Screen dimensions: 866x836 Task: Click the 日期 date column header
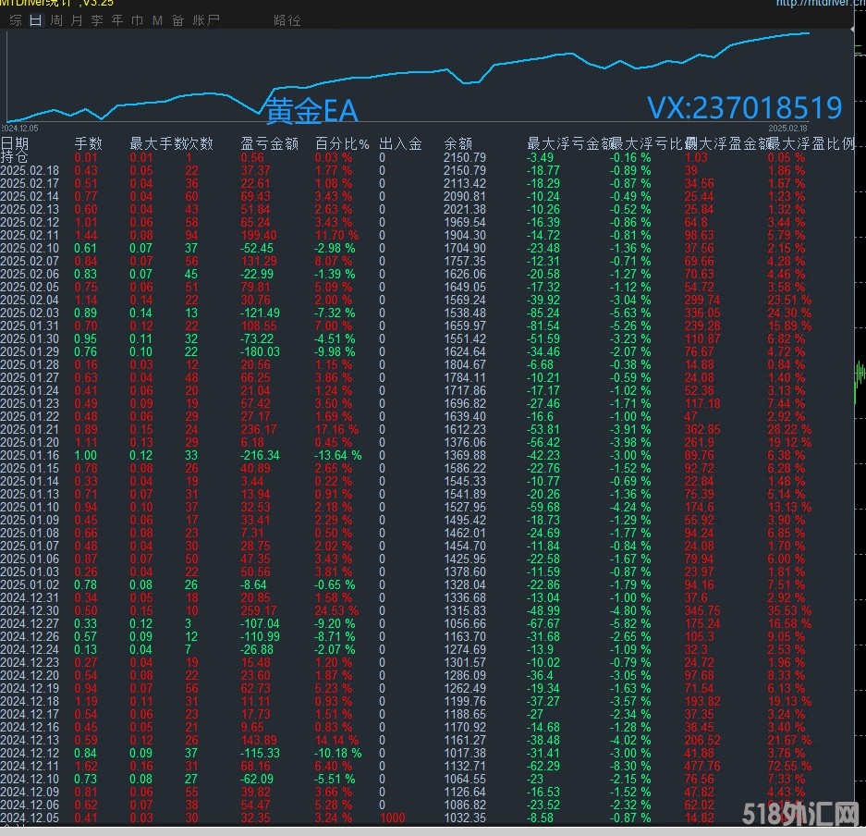[15, 143]
